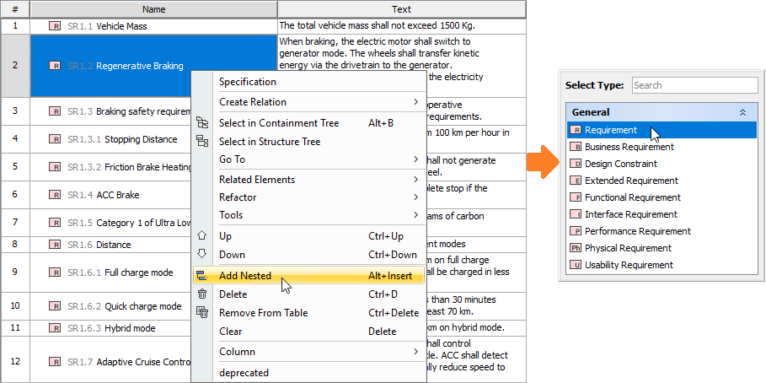This screenshot has height=383, width=766.
Task: Click the Design Constraint type icon
Action: (576, 164)
